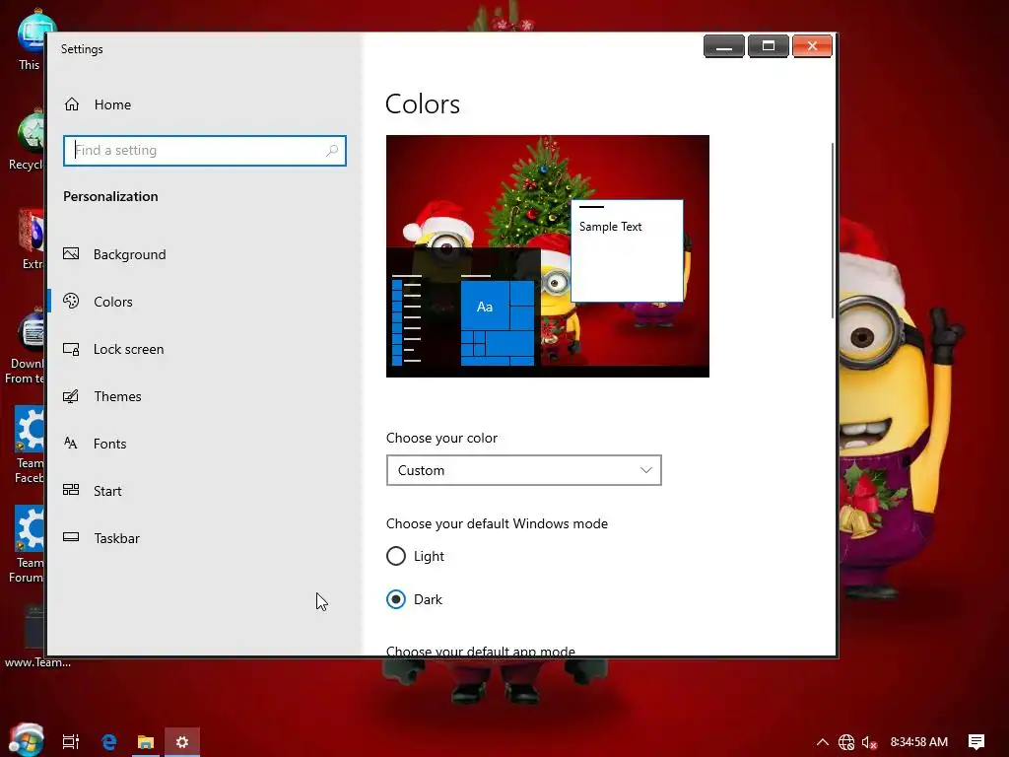Click Settings gear on the taskbar
The image size is (1009, 757).
tap(182, 742)
